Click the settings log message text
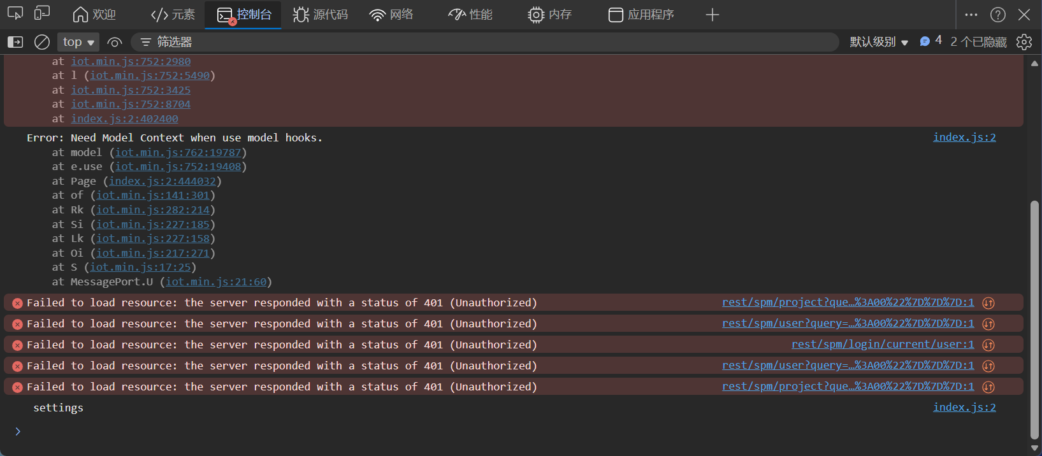The image size is (1042, 456). coord(58,408)
